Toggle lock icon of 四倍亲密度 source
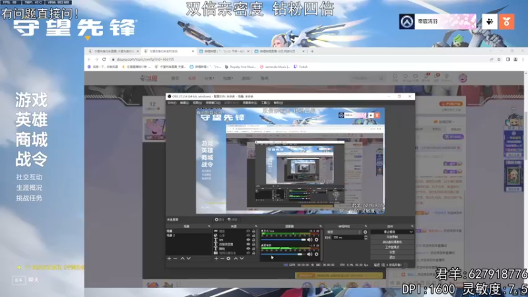Viewport: 528px width, 297px height. [x=253, y=244]
